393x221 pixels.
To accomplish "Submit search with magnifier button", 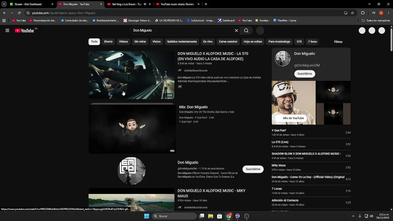I will point(246,30).
